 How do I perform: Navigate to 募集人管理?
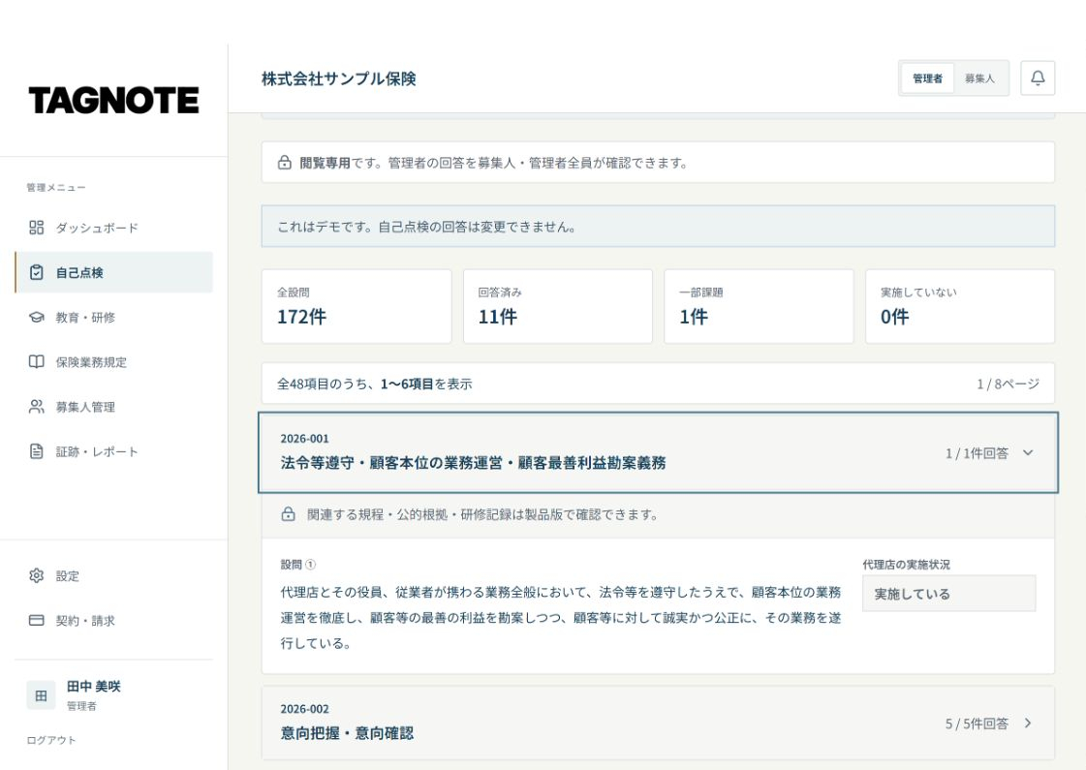click(x=113, y=407)
